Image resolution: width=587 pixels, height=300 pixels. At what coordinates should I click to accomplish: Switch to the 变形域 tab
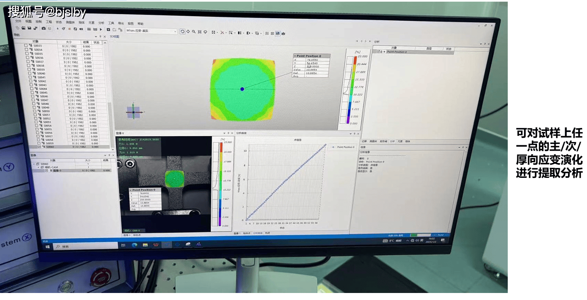coord(383,141)
